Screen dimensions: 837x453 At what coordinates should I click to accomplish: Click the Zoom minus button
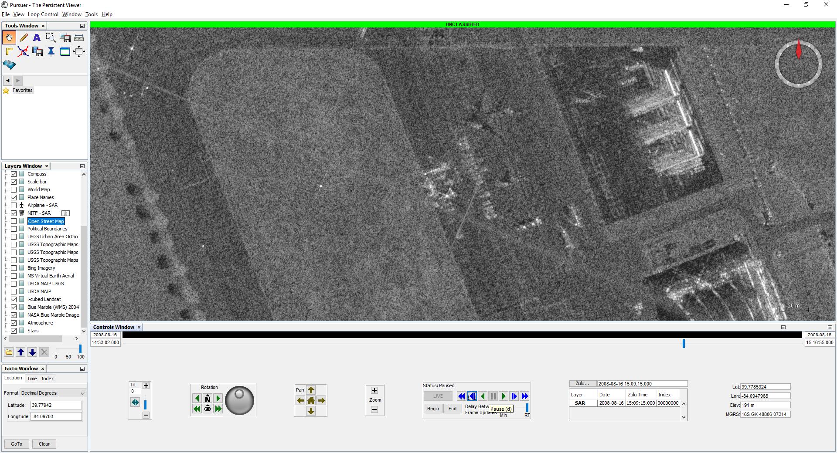pyautogui.click(x=374, y=409)
